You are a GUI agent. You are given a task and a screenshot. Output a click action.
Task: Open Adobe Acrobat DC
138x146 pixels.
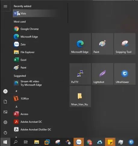pos(37,122)
